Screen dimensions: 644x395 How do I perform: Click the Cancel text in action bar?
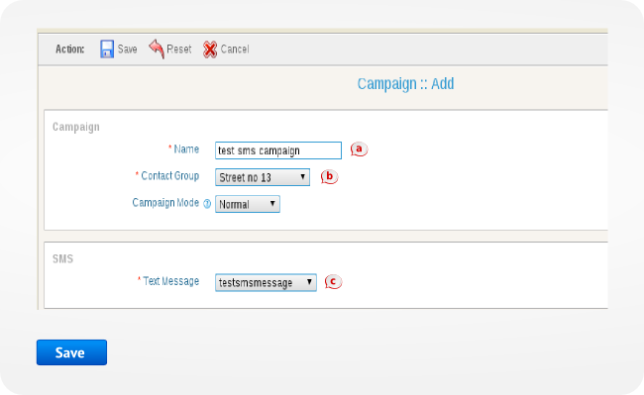point(235,49)
